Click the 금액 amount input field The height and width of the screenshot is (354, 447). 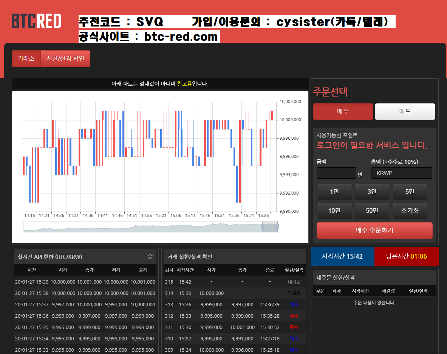pos(336,173)
